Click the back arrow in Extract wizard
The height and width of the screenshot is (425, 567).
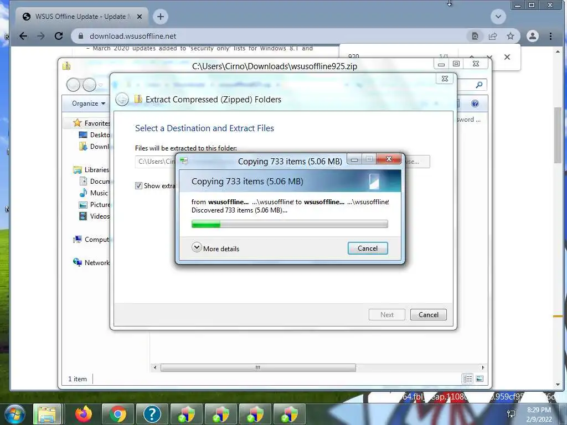tap(122, 100)
